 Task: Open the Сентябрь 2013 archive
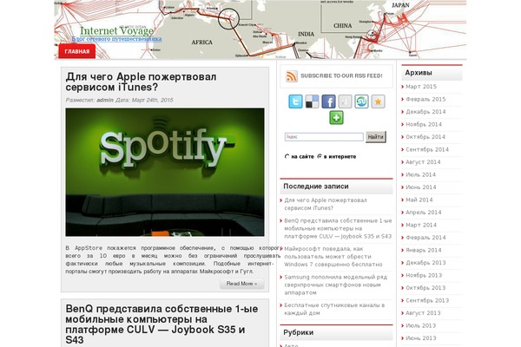coord(427,300)
